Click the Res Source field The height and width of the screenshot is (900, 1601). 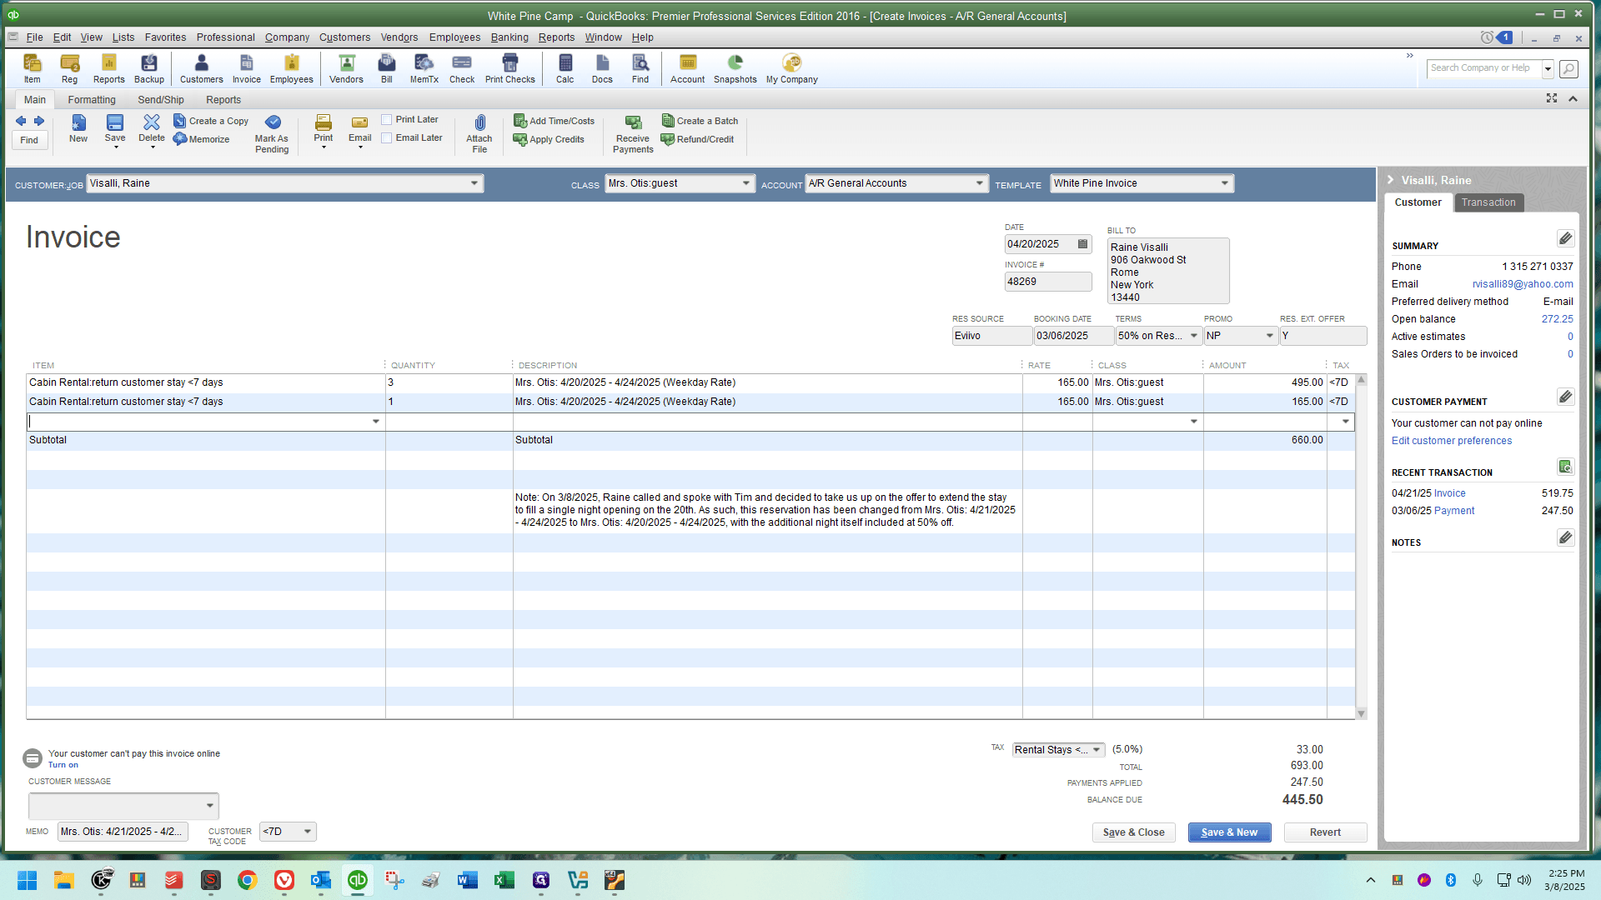[991, 336]
